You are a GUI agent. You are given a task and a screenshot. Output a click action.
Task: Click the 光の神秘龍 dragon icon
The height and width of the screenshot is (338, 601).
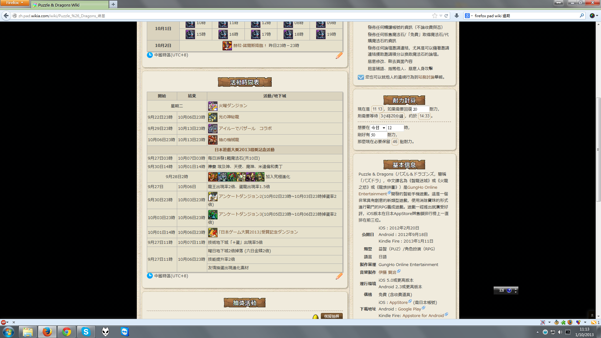point(213,117)
